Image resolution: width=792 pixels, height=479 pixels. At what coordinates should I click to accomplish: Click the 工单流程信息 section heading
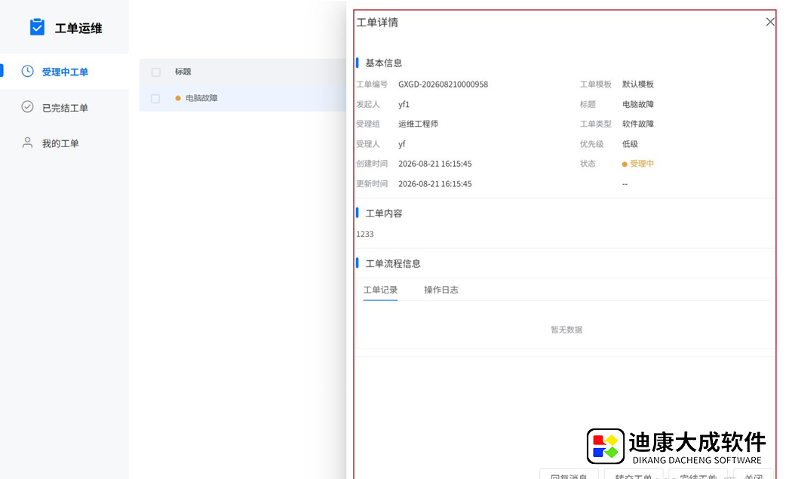click(x=392, y=264)
